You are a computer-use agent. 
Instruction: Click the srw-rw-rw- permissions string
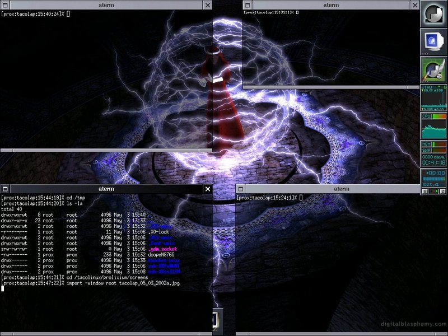(14, 249)
